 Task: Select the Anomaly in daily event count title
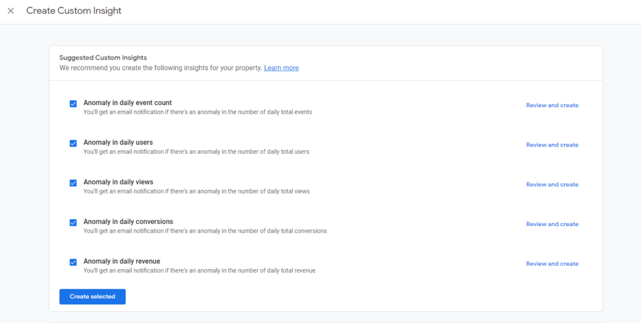128,103
